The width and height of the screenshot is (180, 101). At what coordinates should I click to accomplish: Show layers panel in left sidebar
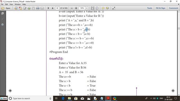pyautogui.click(x=3, y=25)
